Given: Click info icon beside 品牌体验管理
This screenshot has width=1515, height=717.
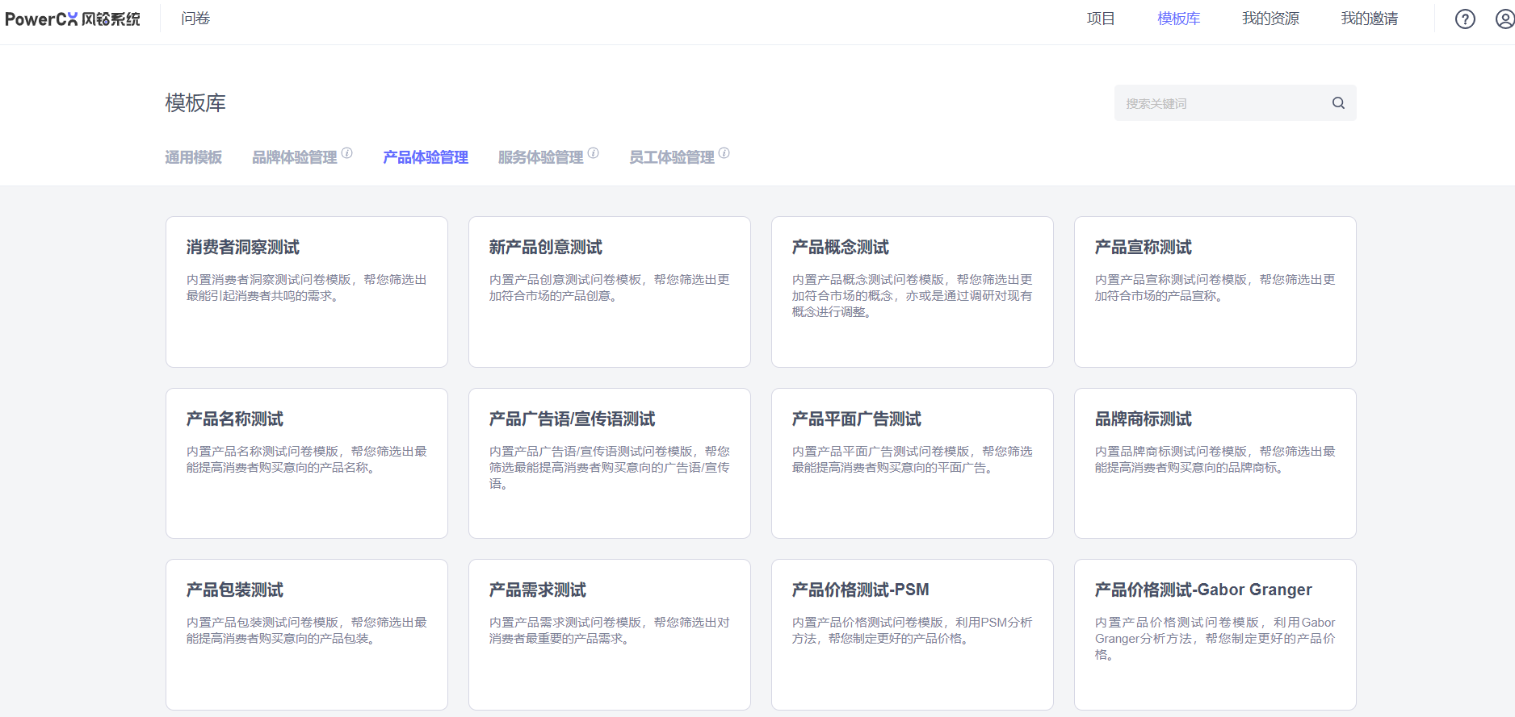Looking at the screenshot, I should pos(347,153).
